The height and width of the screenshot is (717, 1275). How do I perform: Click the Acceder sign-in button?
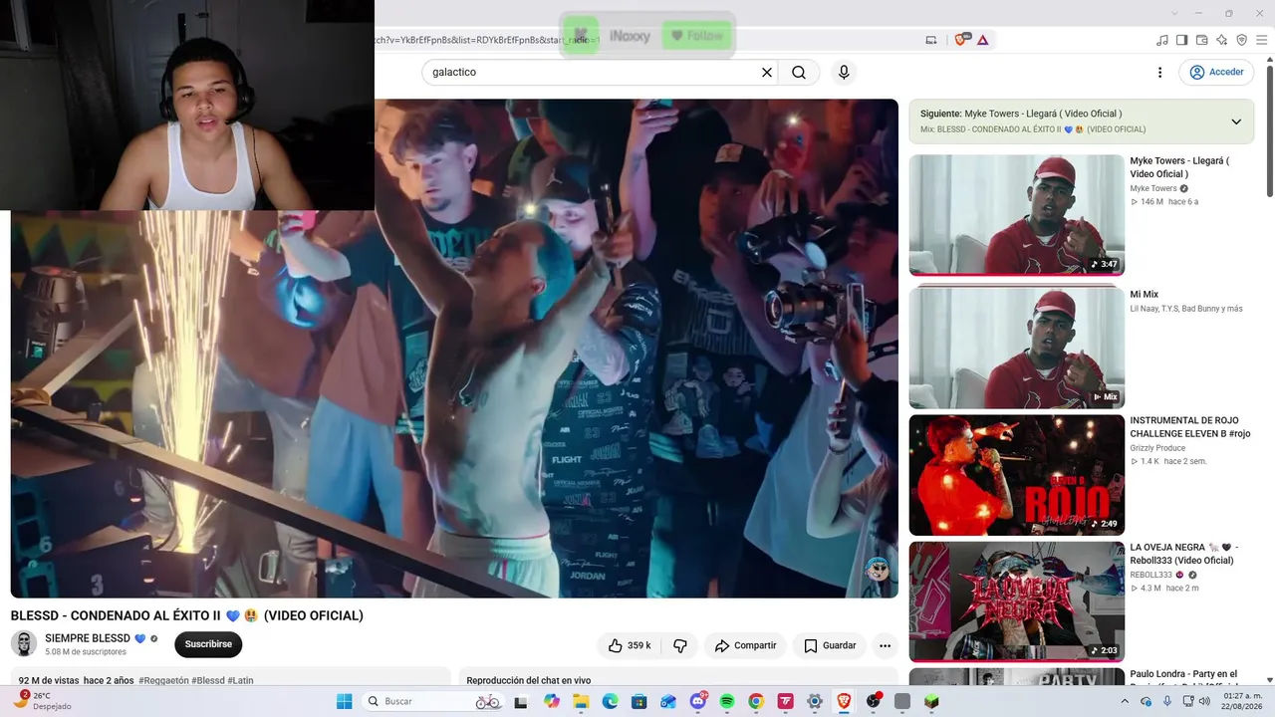[1216, 72]
